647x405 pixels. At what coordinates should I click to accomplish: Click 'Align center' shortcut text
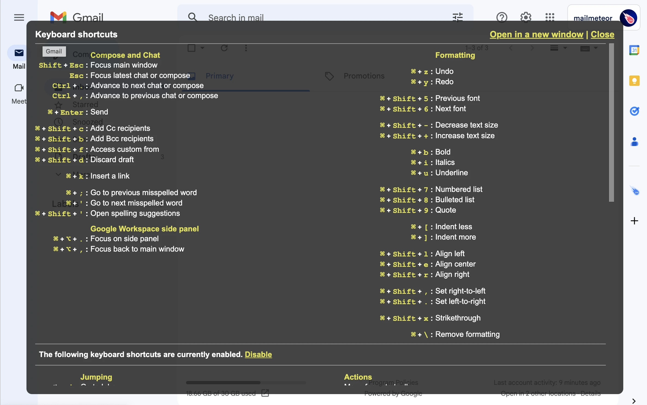455,264
